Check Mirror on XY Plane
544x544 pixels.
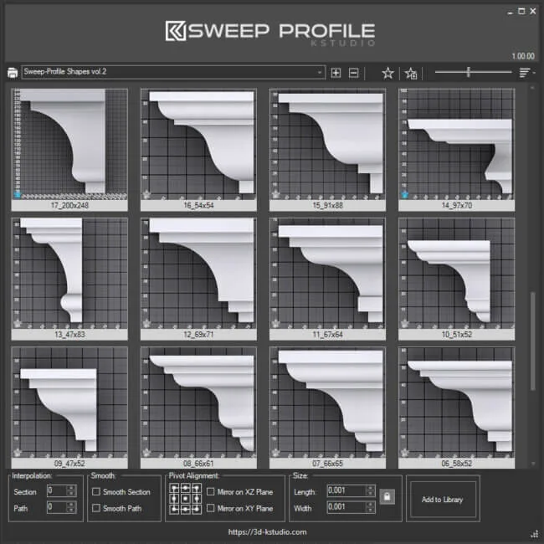pos(211,508)
